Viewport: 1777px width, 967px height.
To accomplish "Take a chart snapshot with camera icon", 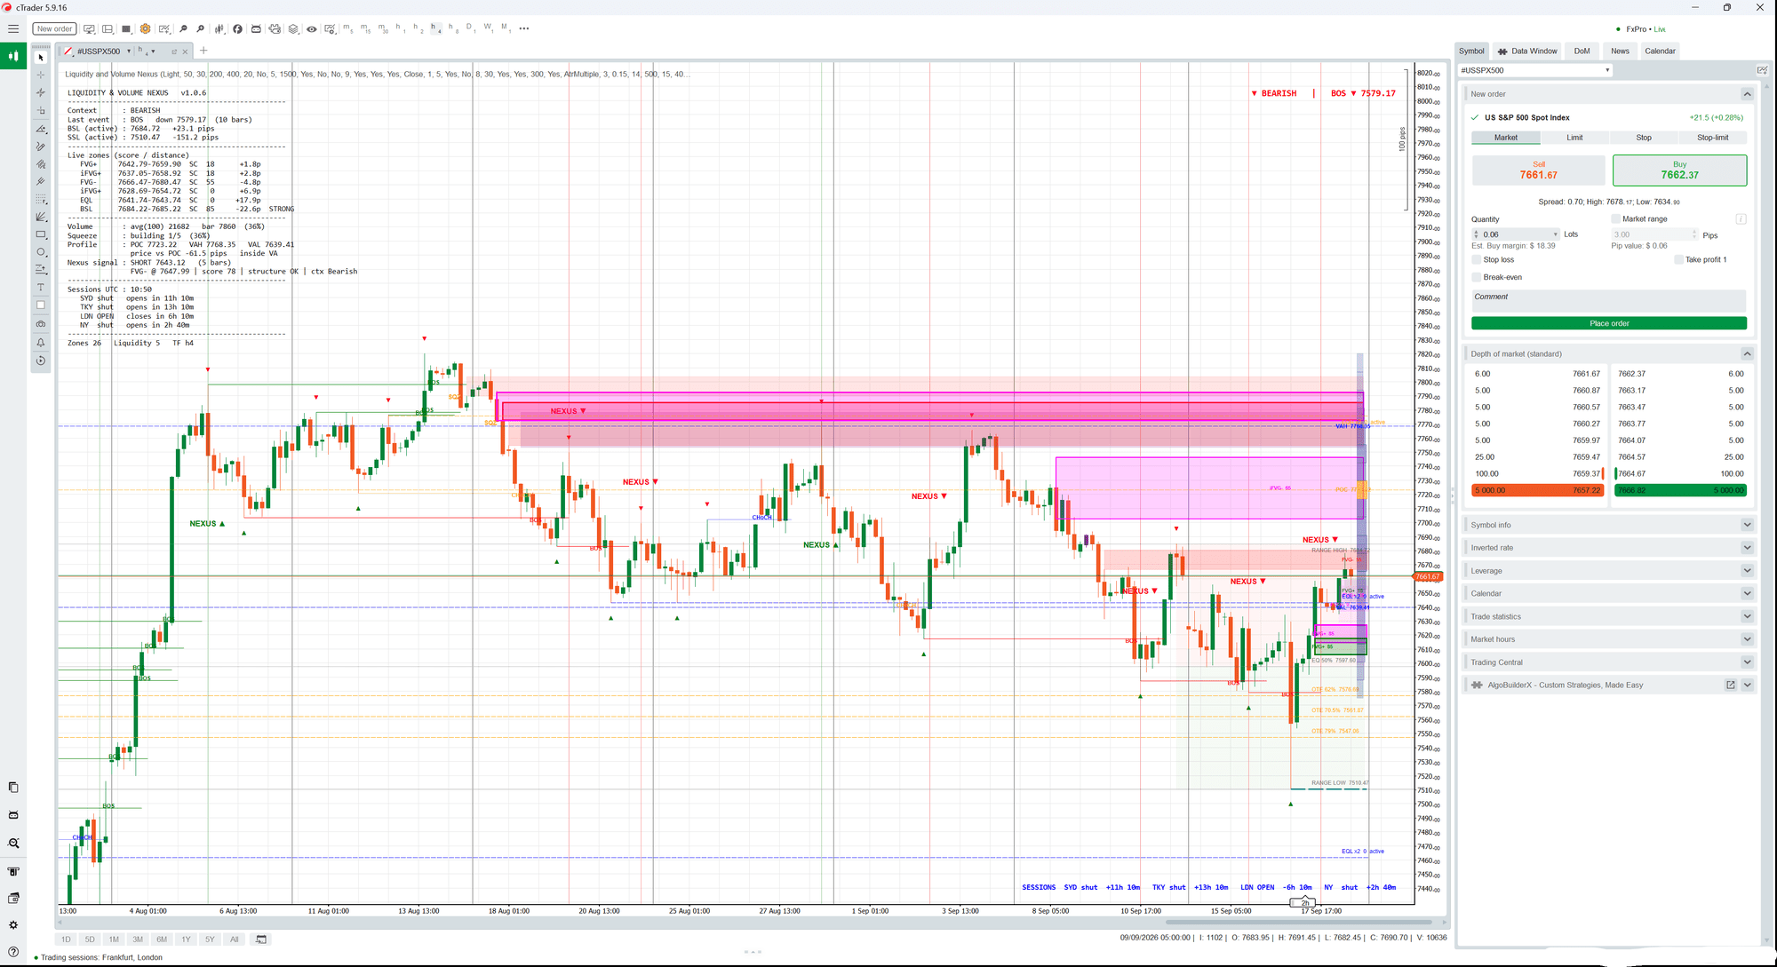I will 41,324.
